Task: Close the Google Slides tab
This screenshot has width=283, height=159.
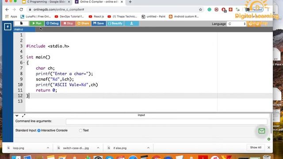Action: (69, 2)
